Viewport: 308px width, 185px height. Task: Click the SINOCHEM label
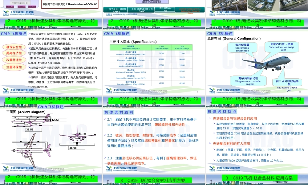tap(32, 7)
